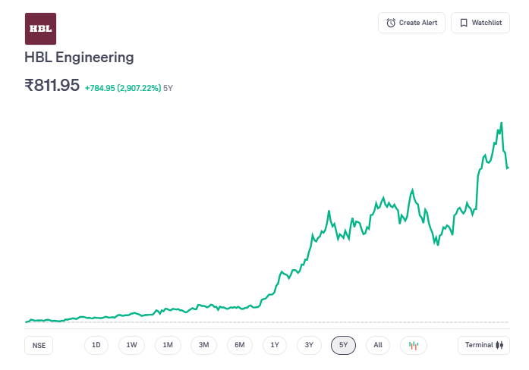View All-time price chart
Screen dimensions: 529x370
(378, 345)
